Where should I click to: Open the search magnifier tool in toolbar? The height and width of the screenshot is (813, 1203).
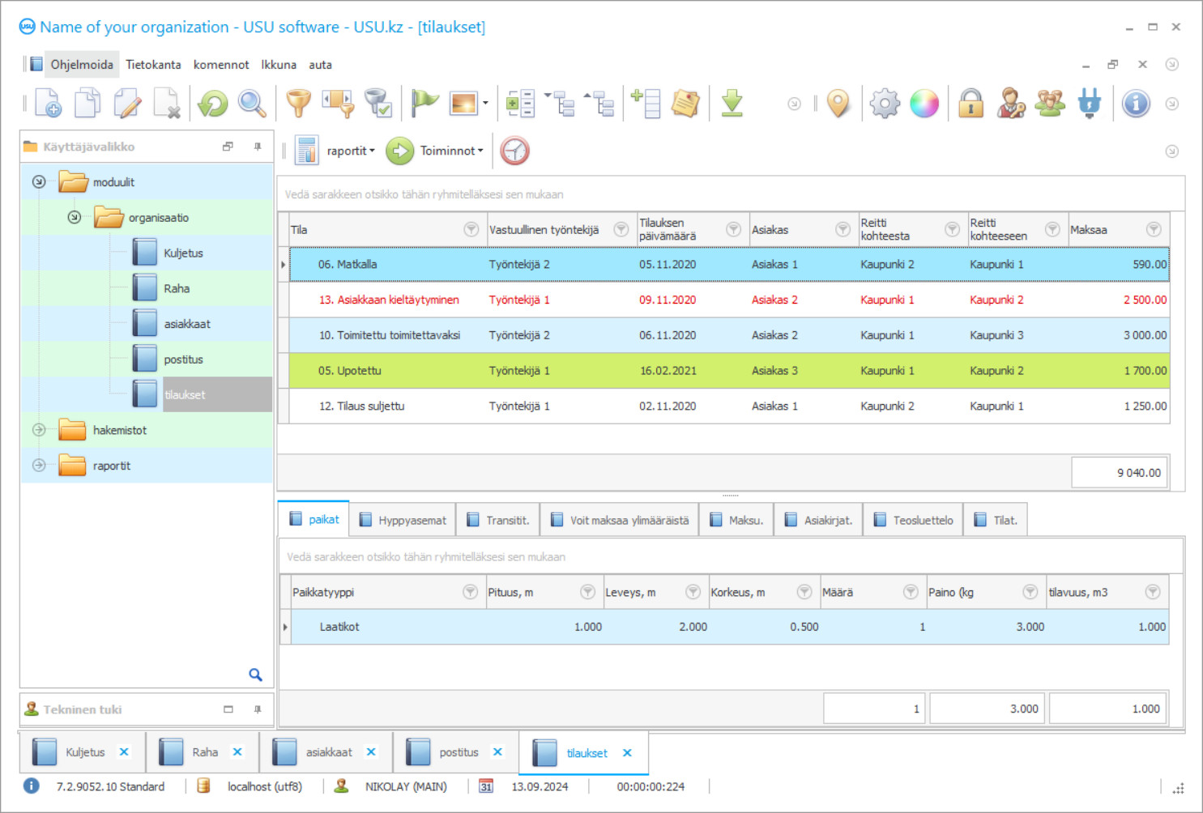252,104
